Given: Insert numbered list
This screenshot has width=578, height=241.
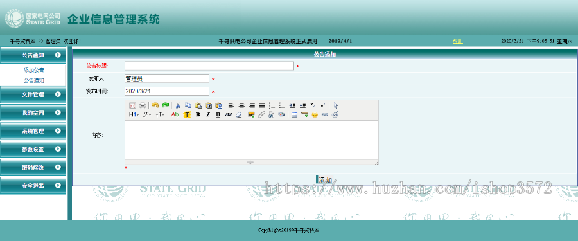Looking at the screenshot, I should (272, 105).
